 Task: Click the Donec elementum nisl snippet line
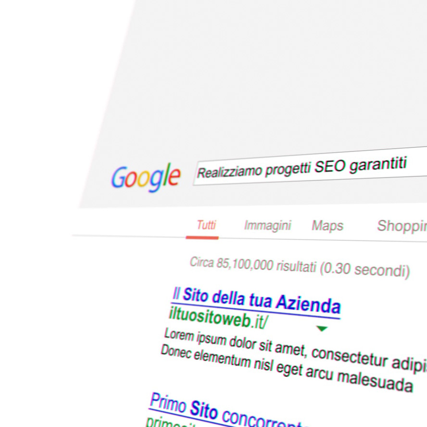(x=287, y=368)
